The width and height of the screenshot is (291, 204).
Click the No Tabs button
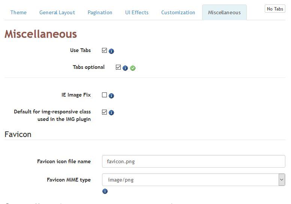point(275,9)
